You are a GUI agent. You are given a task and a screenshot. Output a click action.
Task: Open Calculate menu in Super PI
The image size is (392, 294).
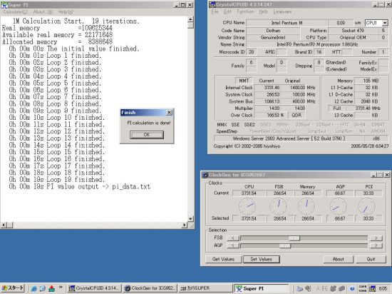point(16,11)
